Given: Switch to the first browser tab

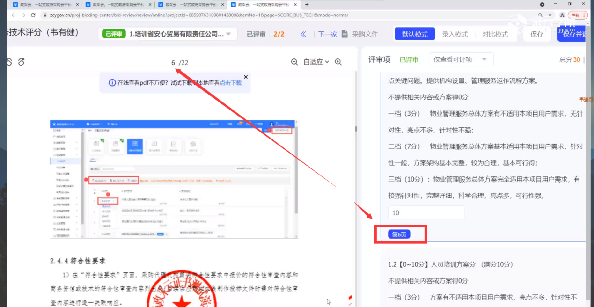Looking at the screenshot, I should click(x=44, y=5).
